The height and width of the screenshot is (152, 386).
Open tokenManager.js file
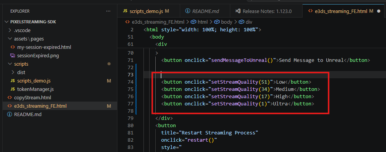36,89
